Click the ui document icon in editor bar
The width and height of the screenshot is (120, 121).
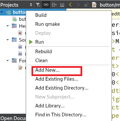tap(94, 5)
